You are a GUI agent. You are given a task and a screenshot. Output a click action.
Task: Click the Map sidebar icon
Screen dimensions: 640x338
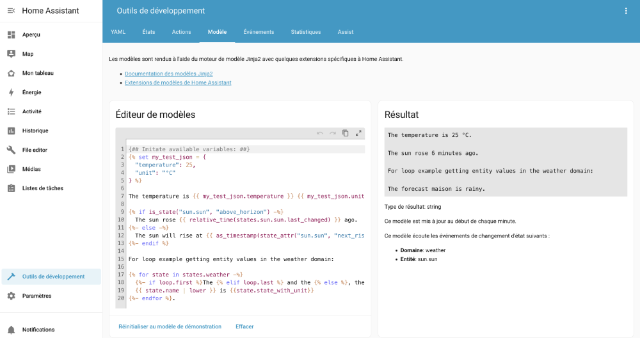11,54
